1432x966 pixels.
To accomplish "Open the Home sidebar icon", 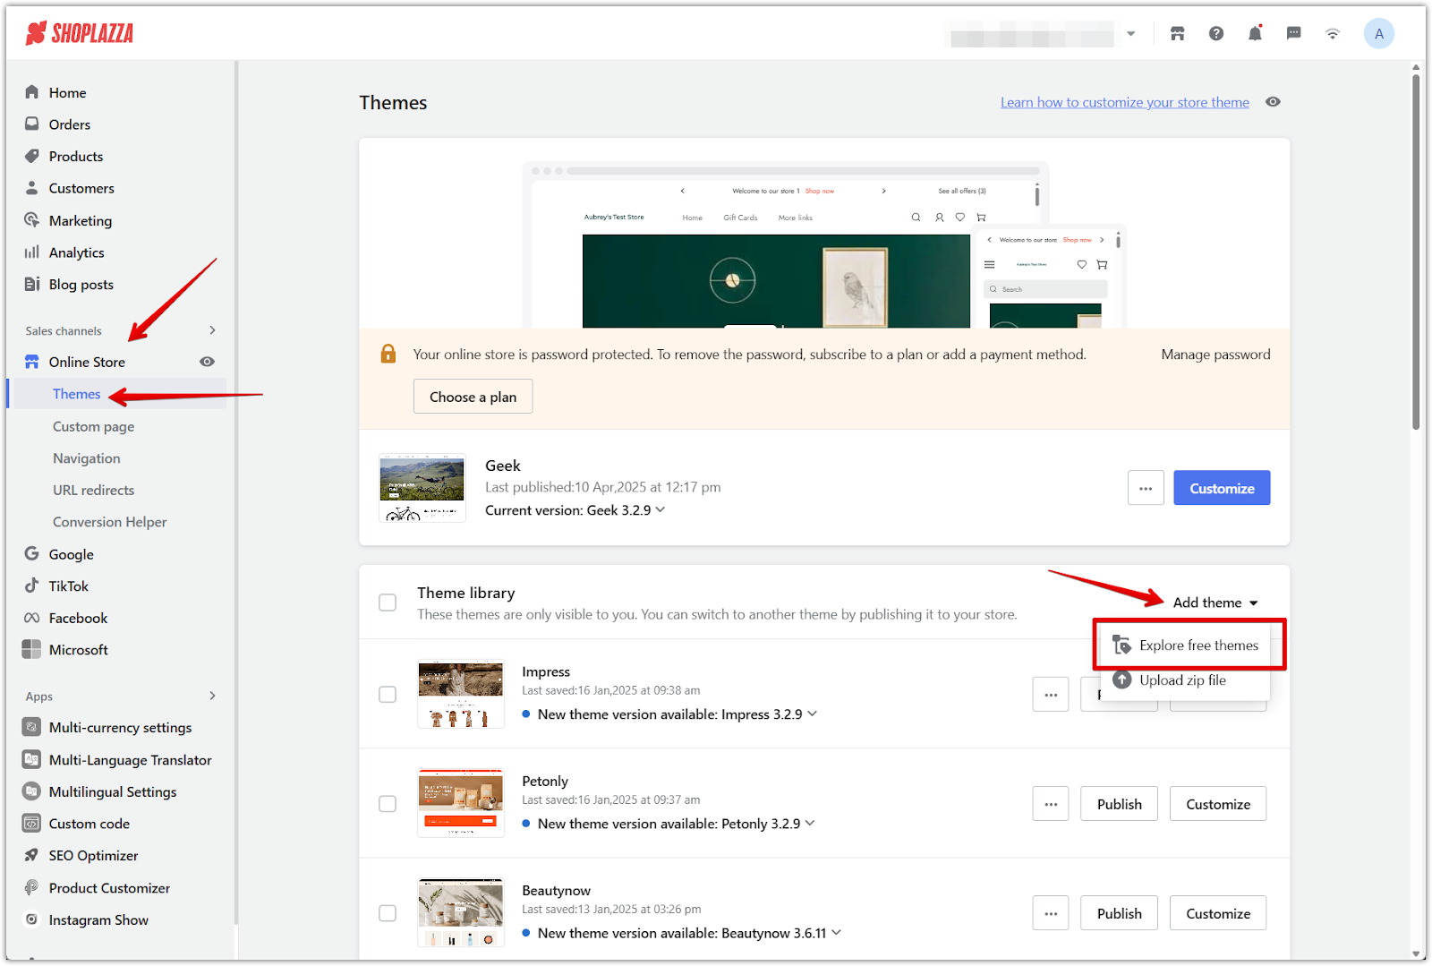I will point(32,92).
